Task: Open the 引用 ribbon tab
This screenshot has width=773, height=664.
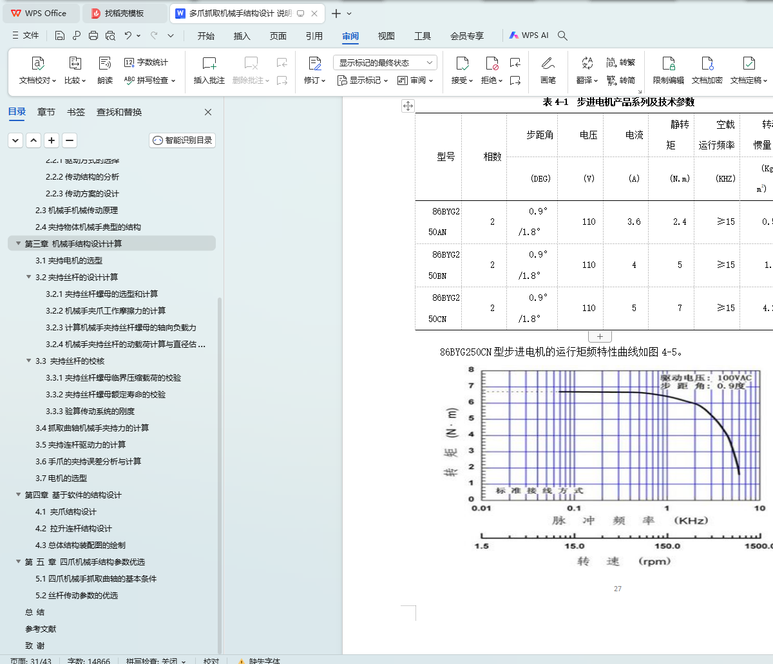Action: coord(314,36)
